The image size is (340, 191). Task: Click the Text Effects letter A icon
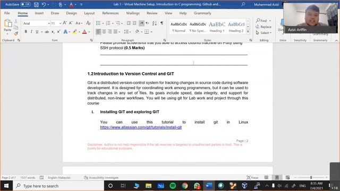[65, 32]
